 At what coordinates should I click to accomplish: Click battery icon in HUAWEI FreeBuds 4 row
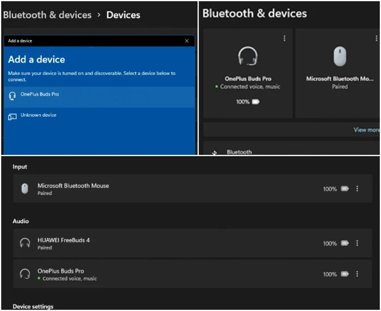[x=345, y=243]
